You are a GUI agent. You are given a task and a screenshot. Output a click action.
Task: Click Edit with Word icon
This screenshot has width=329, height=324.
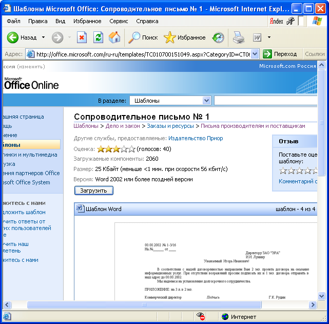[257, 38]
